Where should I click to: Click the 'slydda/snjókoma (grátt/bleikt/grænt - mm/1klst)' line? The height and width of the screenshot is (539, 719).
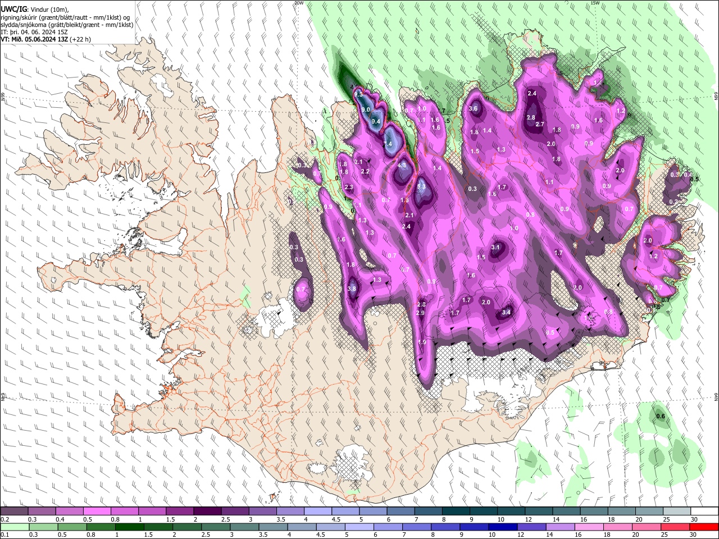click(x=67, y=25)
